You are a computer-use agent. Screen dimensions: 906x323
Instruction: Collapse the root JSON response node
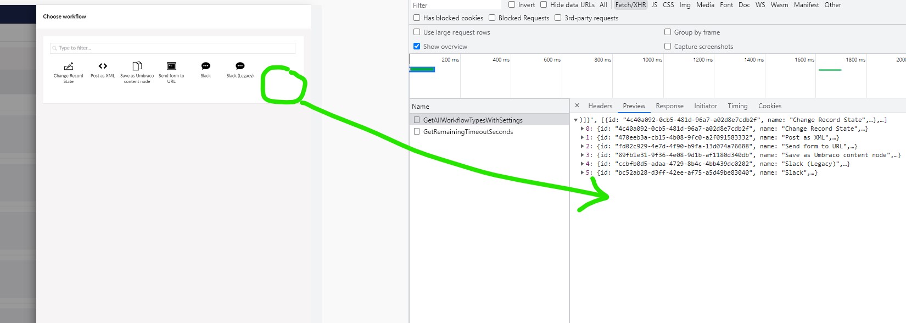[x=575, y=120]
